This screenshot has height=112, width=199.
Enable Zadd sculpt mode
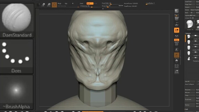[x=81, y=3]
